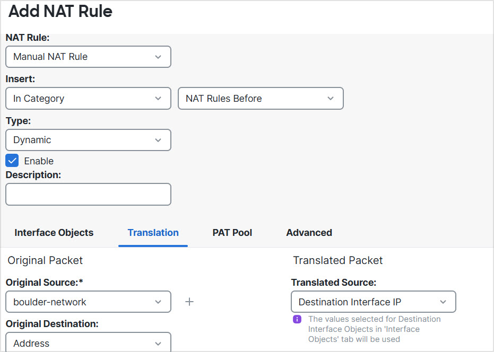Open the Translated Source dropdown
Image resolution: width=494 pixels, height=352 pixels.
[x=373, y=302]
